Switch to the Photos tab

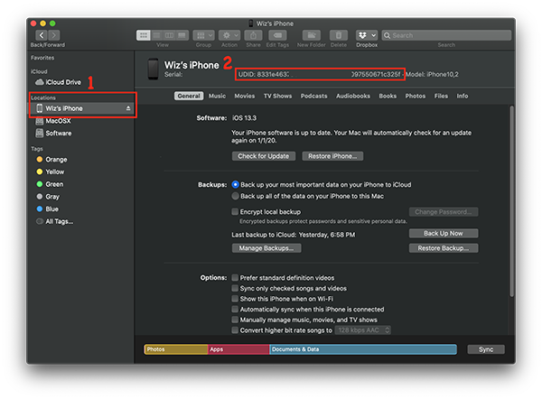[x=416, y=96]
